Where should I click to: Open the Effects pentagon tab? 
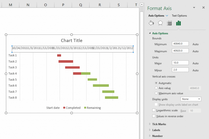[160, 23]
